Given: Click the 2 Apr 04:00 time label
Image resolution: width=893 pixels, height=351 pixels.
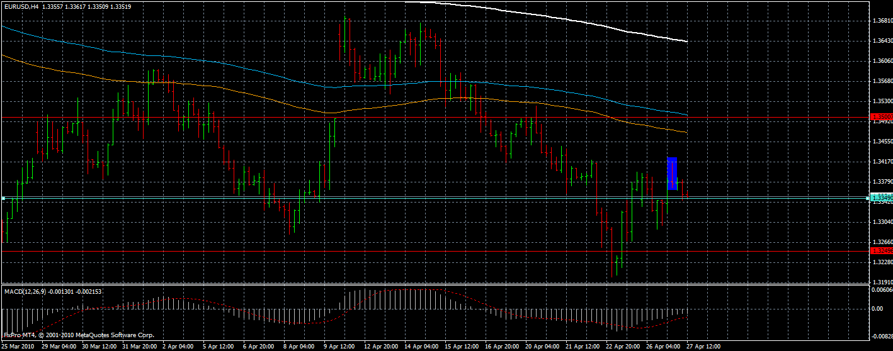Looking at the screenshot, I should click(178, 347).
